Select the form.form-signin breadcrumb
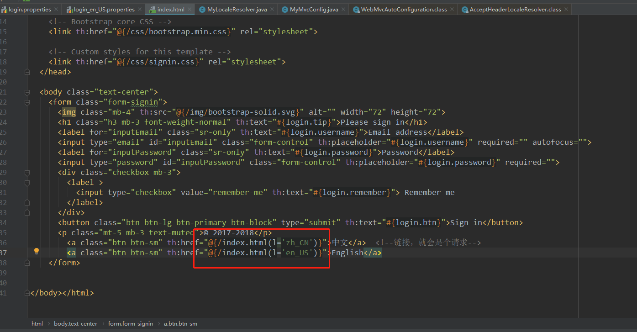637x332 pixels. pyautogui.click(x=131, y=323)
